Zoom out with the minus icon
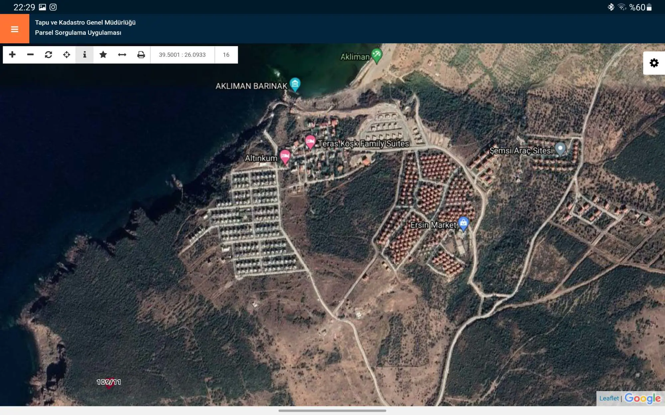The image size is (665, 415). click(30, 54)
